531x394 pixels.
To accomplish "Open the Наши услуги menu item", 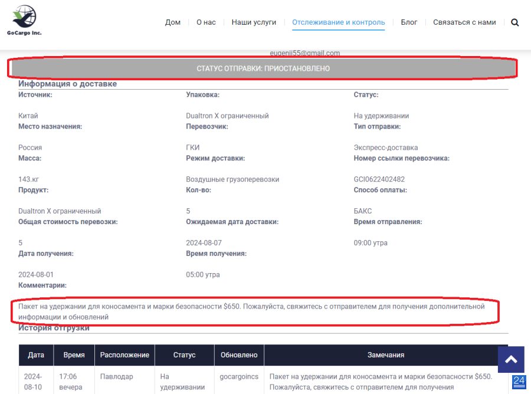I will pos(254,22).
